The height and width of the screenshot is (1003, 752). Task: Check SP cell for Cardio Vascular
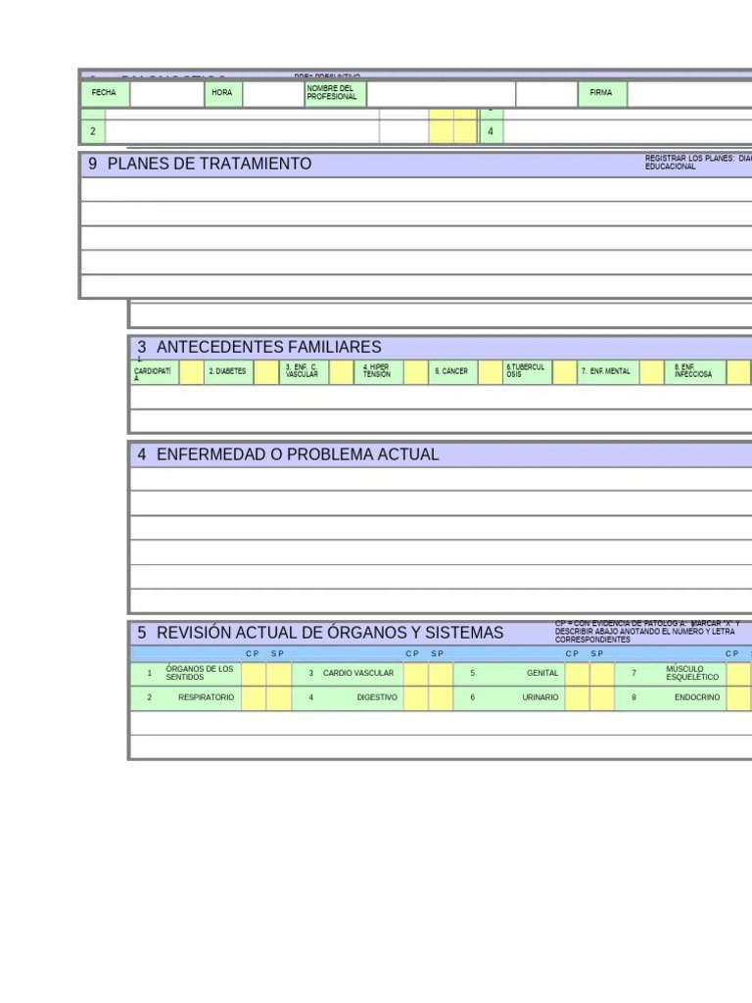441,674
